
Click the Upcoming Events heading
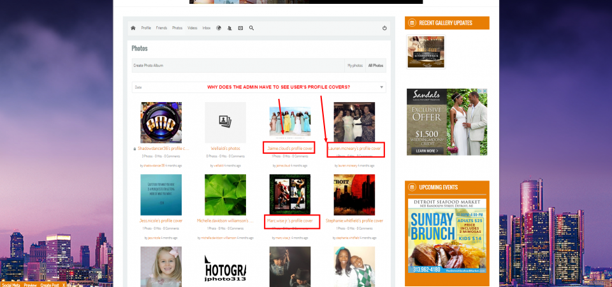coord(439,188)
